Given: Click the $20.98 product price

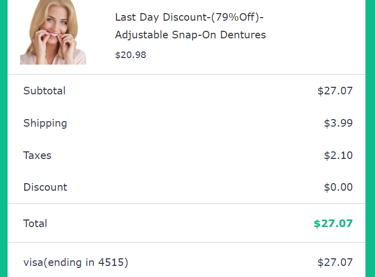Looking at the screenshot, I should [131, 55].
